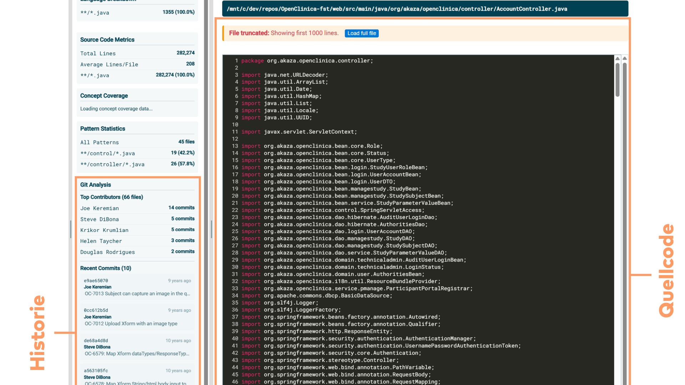Click the Load full file button

(361, 33)
